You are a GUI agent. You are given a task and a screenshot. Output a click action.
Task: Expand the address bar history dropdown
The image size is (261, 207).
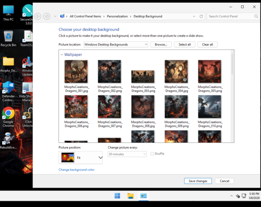194,16
